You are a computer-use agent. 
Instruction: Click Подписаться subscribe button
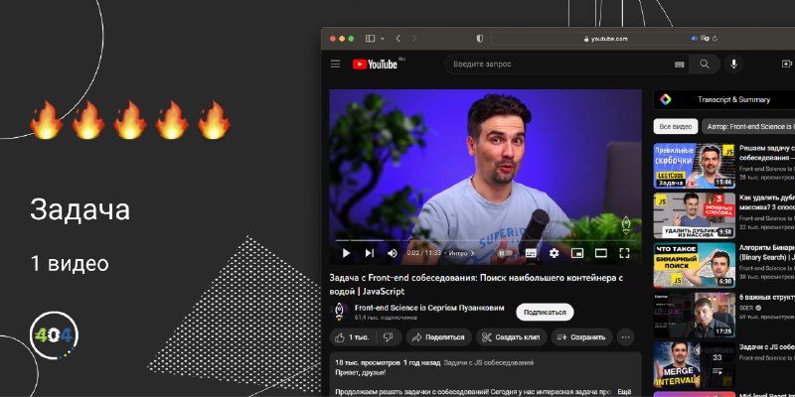545,312
